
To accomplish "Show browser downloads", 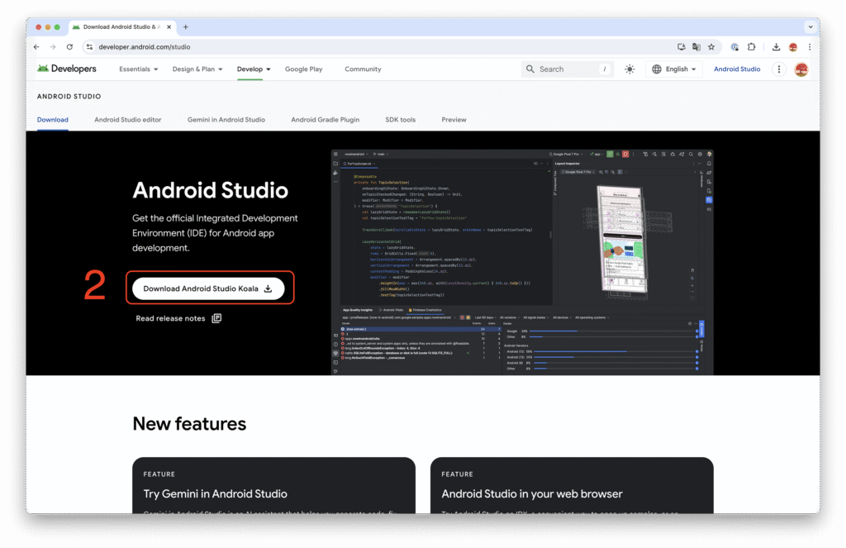I will 776,47.
